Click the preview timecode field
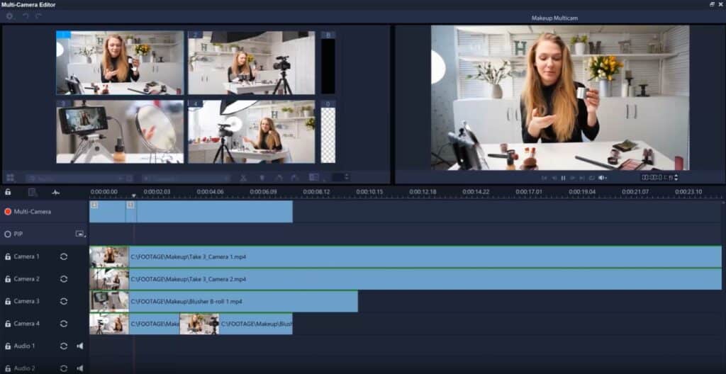The height and width of the screenshot is (374, 726). tap(657, 178)
